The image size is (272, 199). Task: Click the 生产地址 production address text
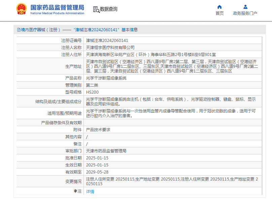[172, 66]
